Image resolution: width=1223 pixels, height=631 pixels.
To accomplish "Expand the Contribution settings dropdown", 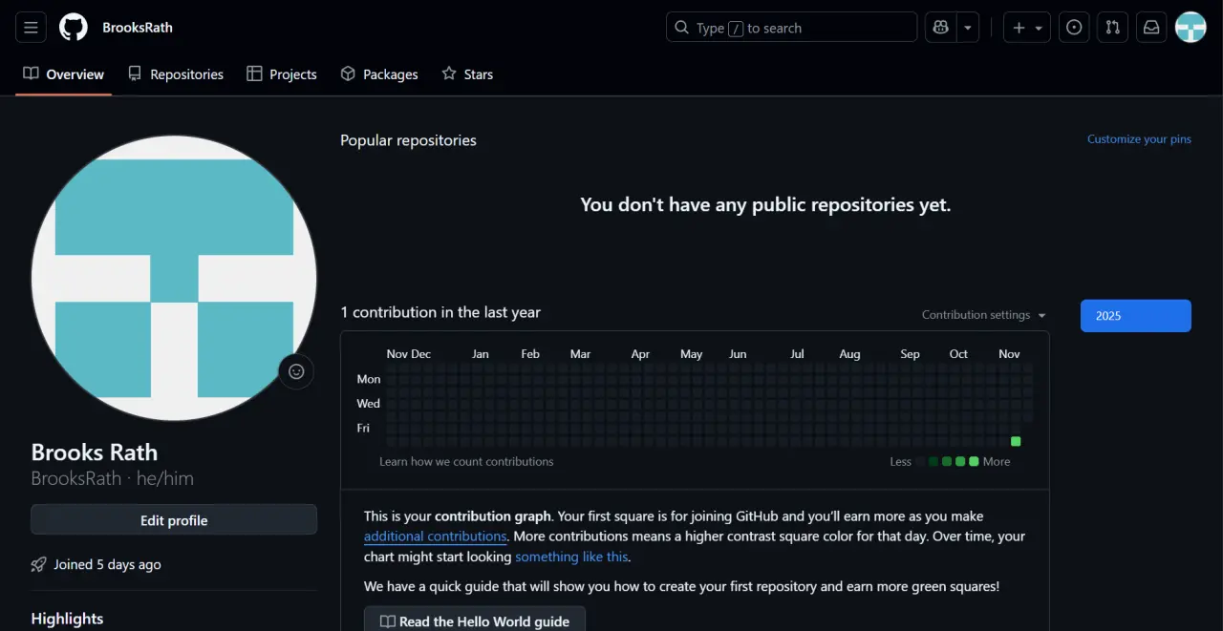I will coord(984,315).
